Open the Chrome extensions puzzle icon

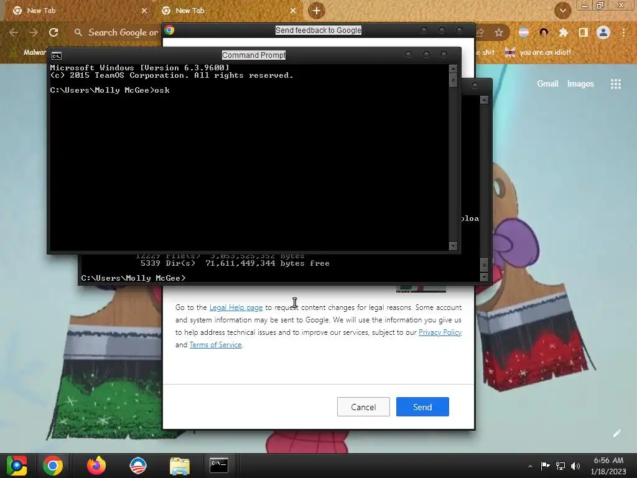pos(563,32)
